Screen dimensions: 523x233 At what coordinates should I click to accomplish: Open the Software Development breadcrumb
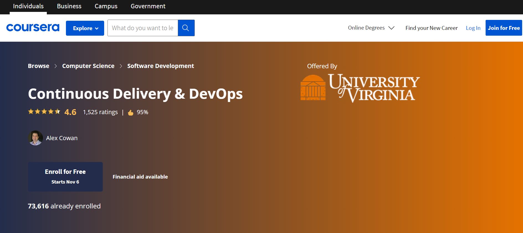161,66
